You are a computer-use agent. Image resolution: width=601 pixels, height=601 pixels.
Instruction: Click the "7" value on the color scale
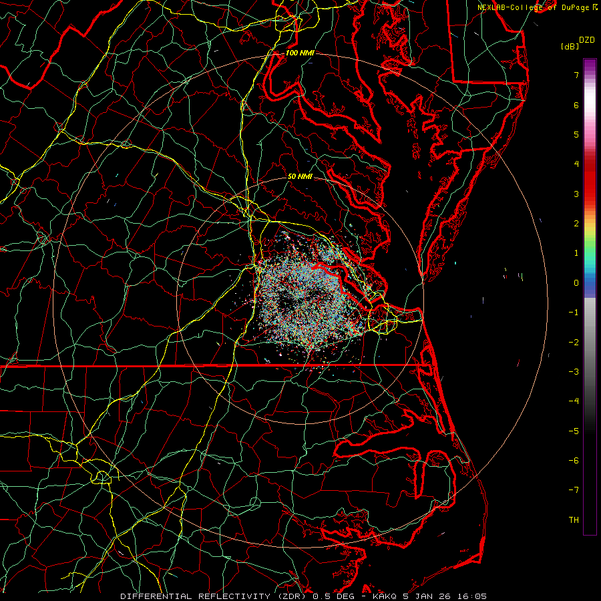[576, 75]
